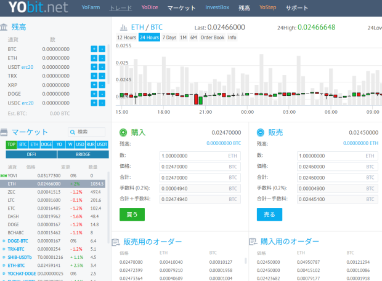Image resolution: width=382 pixels, height=281 pixels.
Task: Select the BTC market filter
Action: click(x=23, y=144)
